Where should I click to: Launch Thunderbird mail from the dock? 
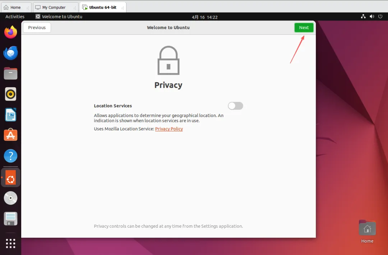pos(11,53)
